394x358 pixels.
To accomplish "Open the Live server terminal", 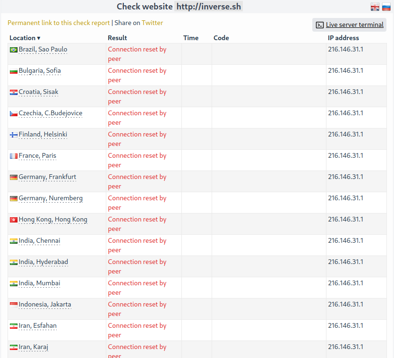I will (x=353, y=25).
